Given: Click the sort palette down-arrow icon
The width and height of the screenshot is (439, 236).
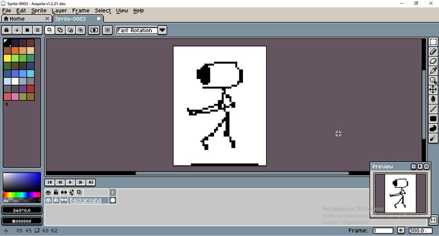Looking at the screenshot, I should [17, 30].
